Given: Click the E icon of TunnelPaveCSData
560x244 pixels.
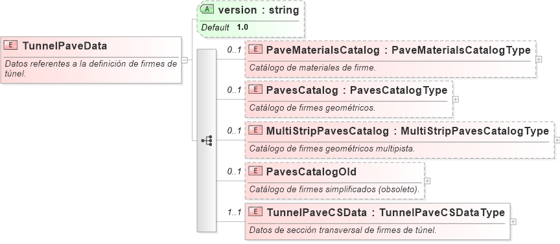Looking at the screenshot, I should pyautogui.click(x=255, y=212).
